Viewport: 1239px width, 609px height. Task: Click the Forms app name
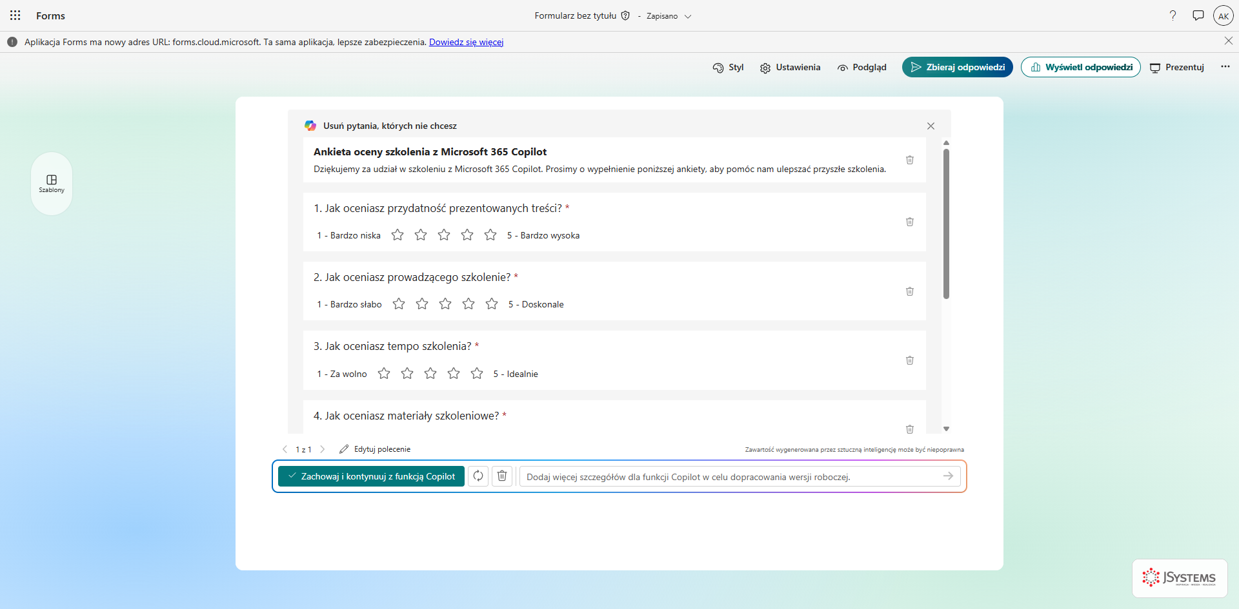(x=50, y=15)
